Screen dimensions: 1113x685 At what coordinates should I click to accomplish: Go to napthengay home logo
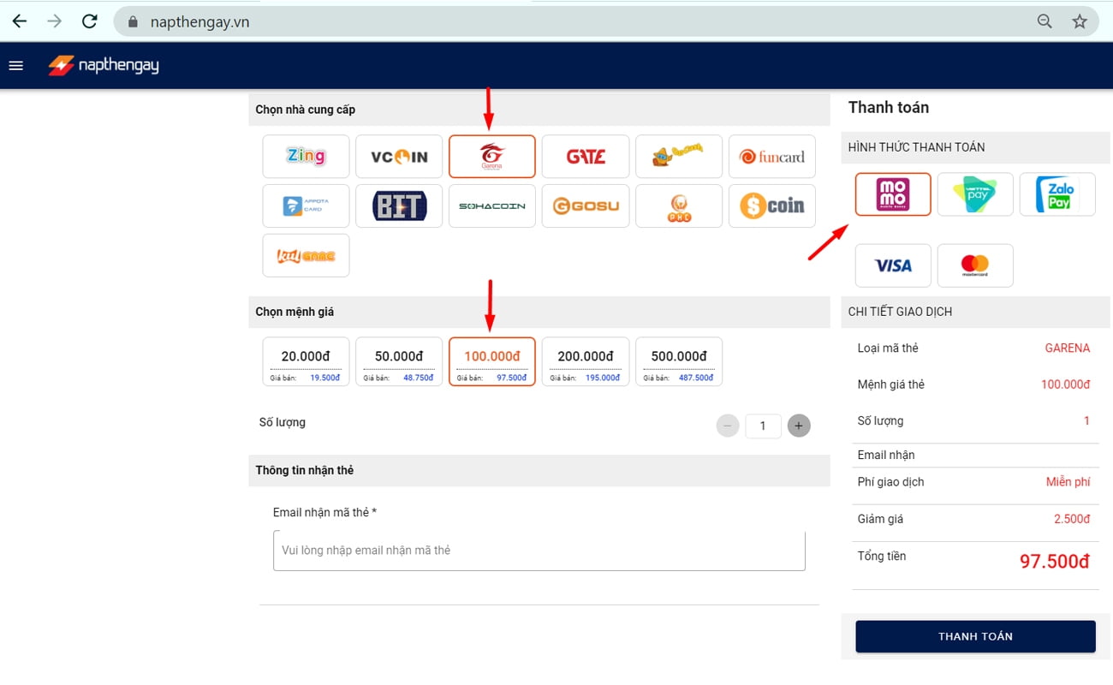click(x=104, y=65)
